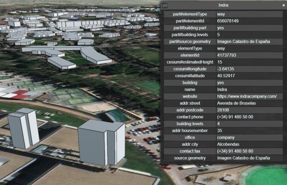Click the cesium#estimatedHeight row label

coord(189,62)
